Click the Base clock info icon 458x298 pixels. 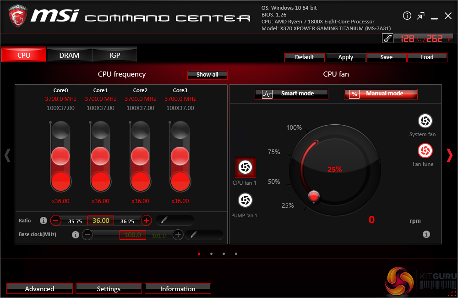pos(76,235)
